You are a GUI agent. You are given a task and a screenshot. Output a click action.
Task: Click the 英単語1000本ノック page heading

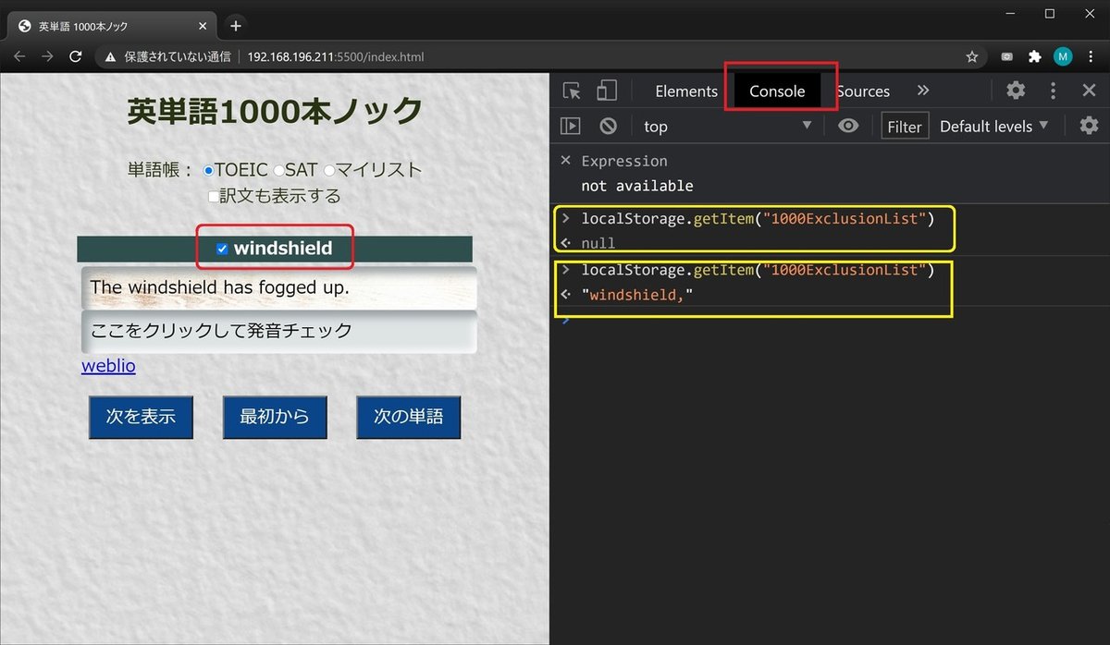click(275, 111)
